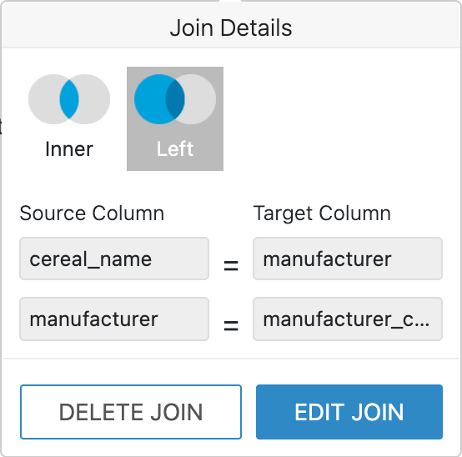Viewport: 462px width, 457px height.
Task: Click the gray left circle of Inner diagram
Action: [x=43, y=99]
